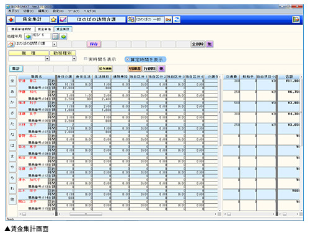
Task: Open the 職種 dropdown list
Action: [x=47, y=59]
